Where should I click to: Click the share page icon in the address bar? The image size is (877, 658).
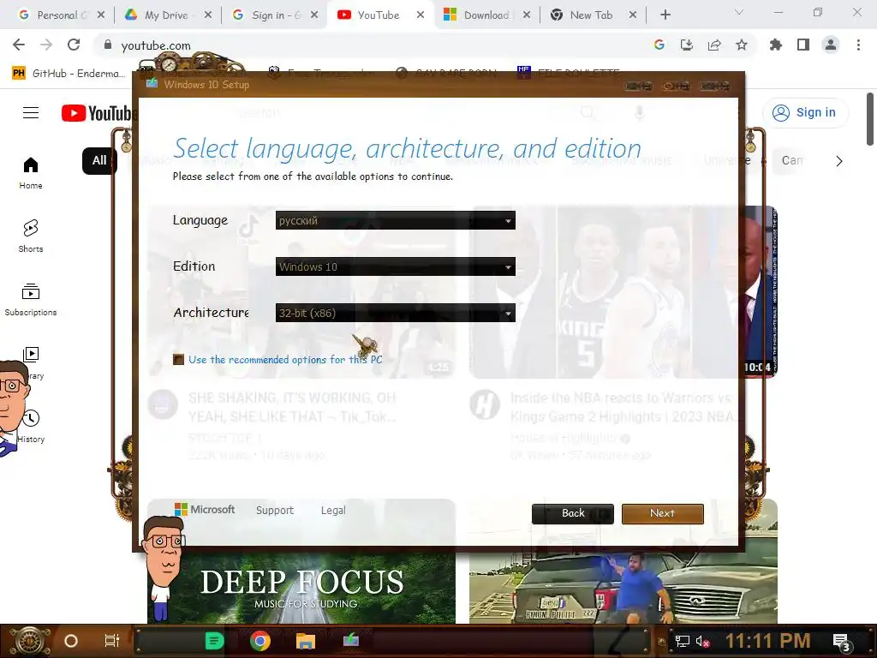pos(714,45)
